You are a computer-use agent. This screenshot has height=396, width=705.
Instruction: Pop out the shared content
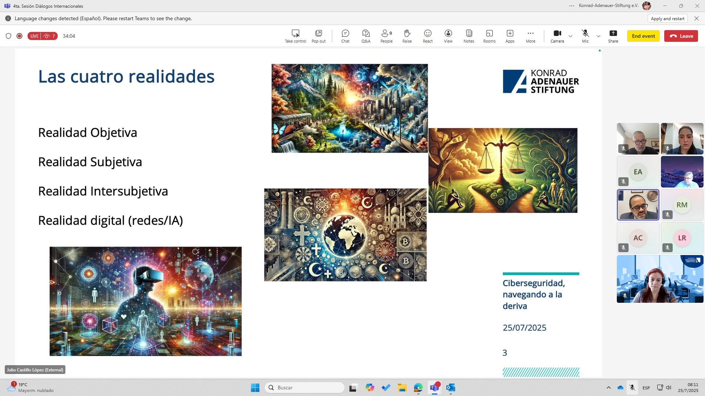point(319,36)
